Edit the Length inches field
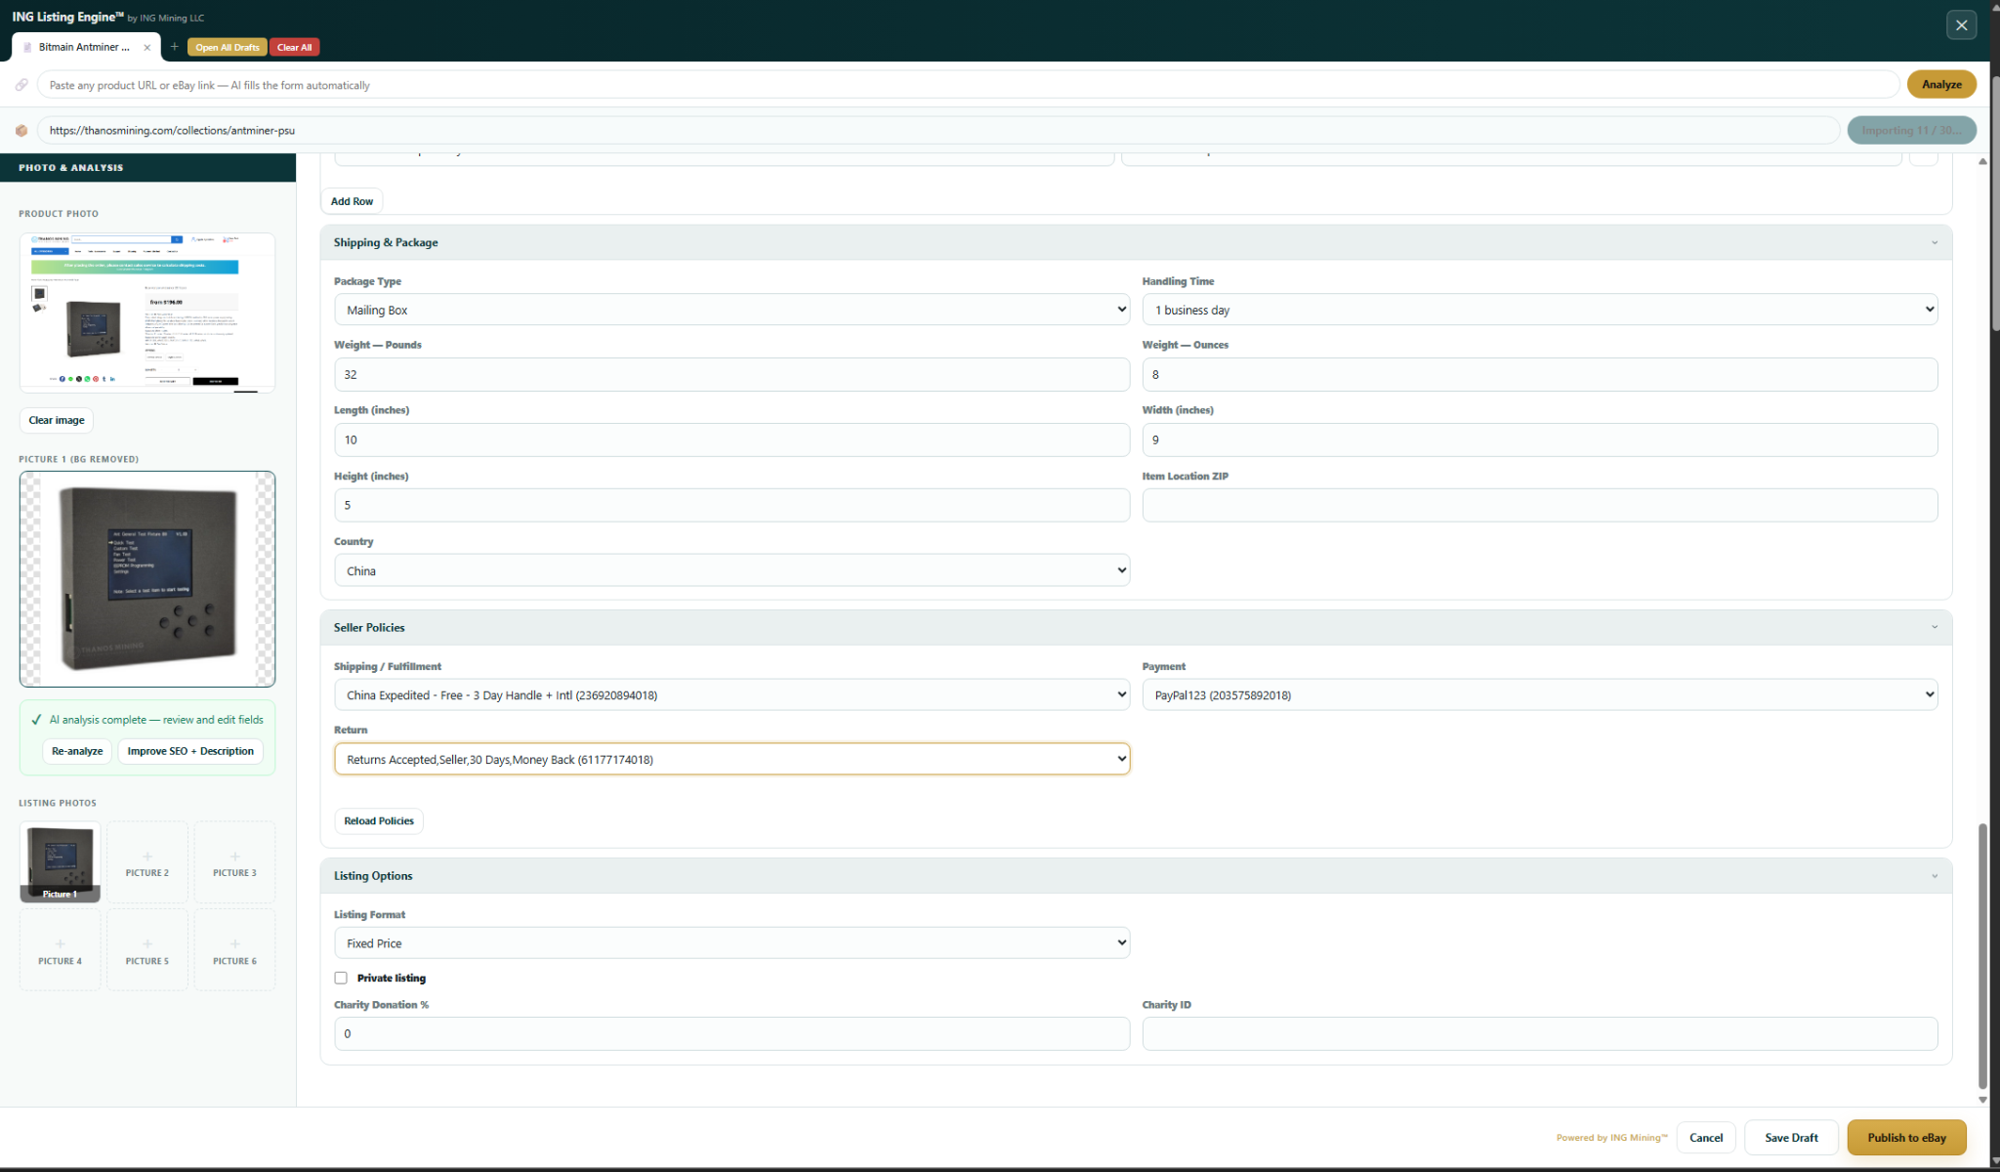Screen dimensions: 2000x1172 pos(731,439)
